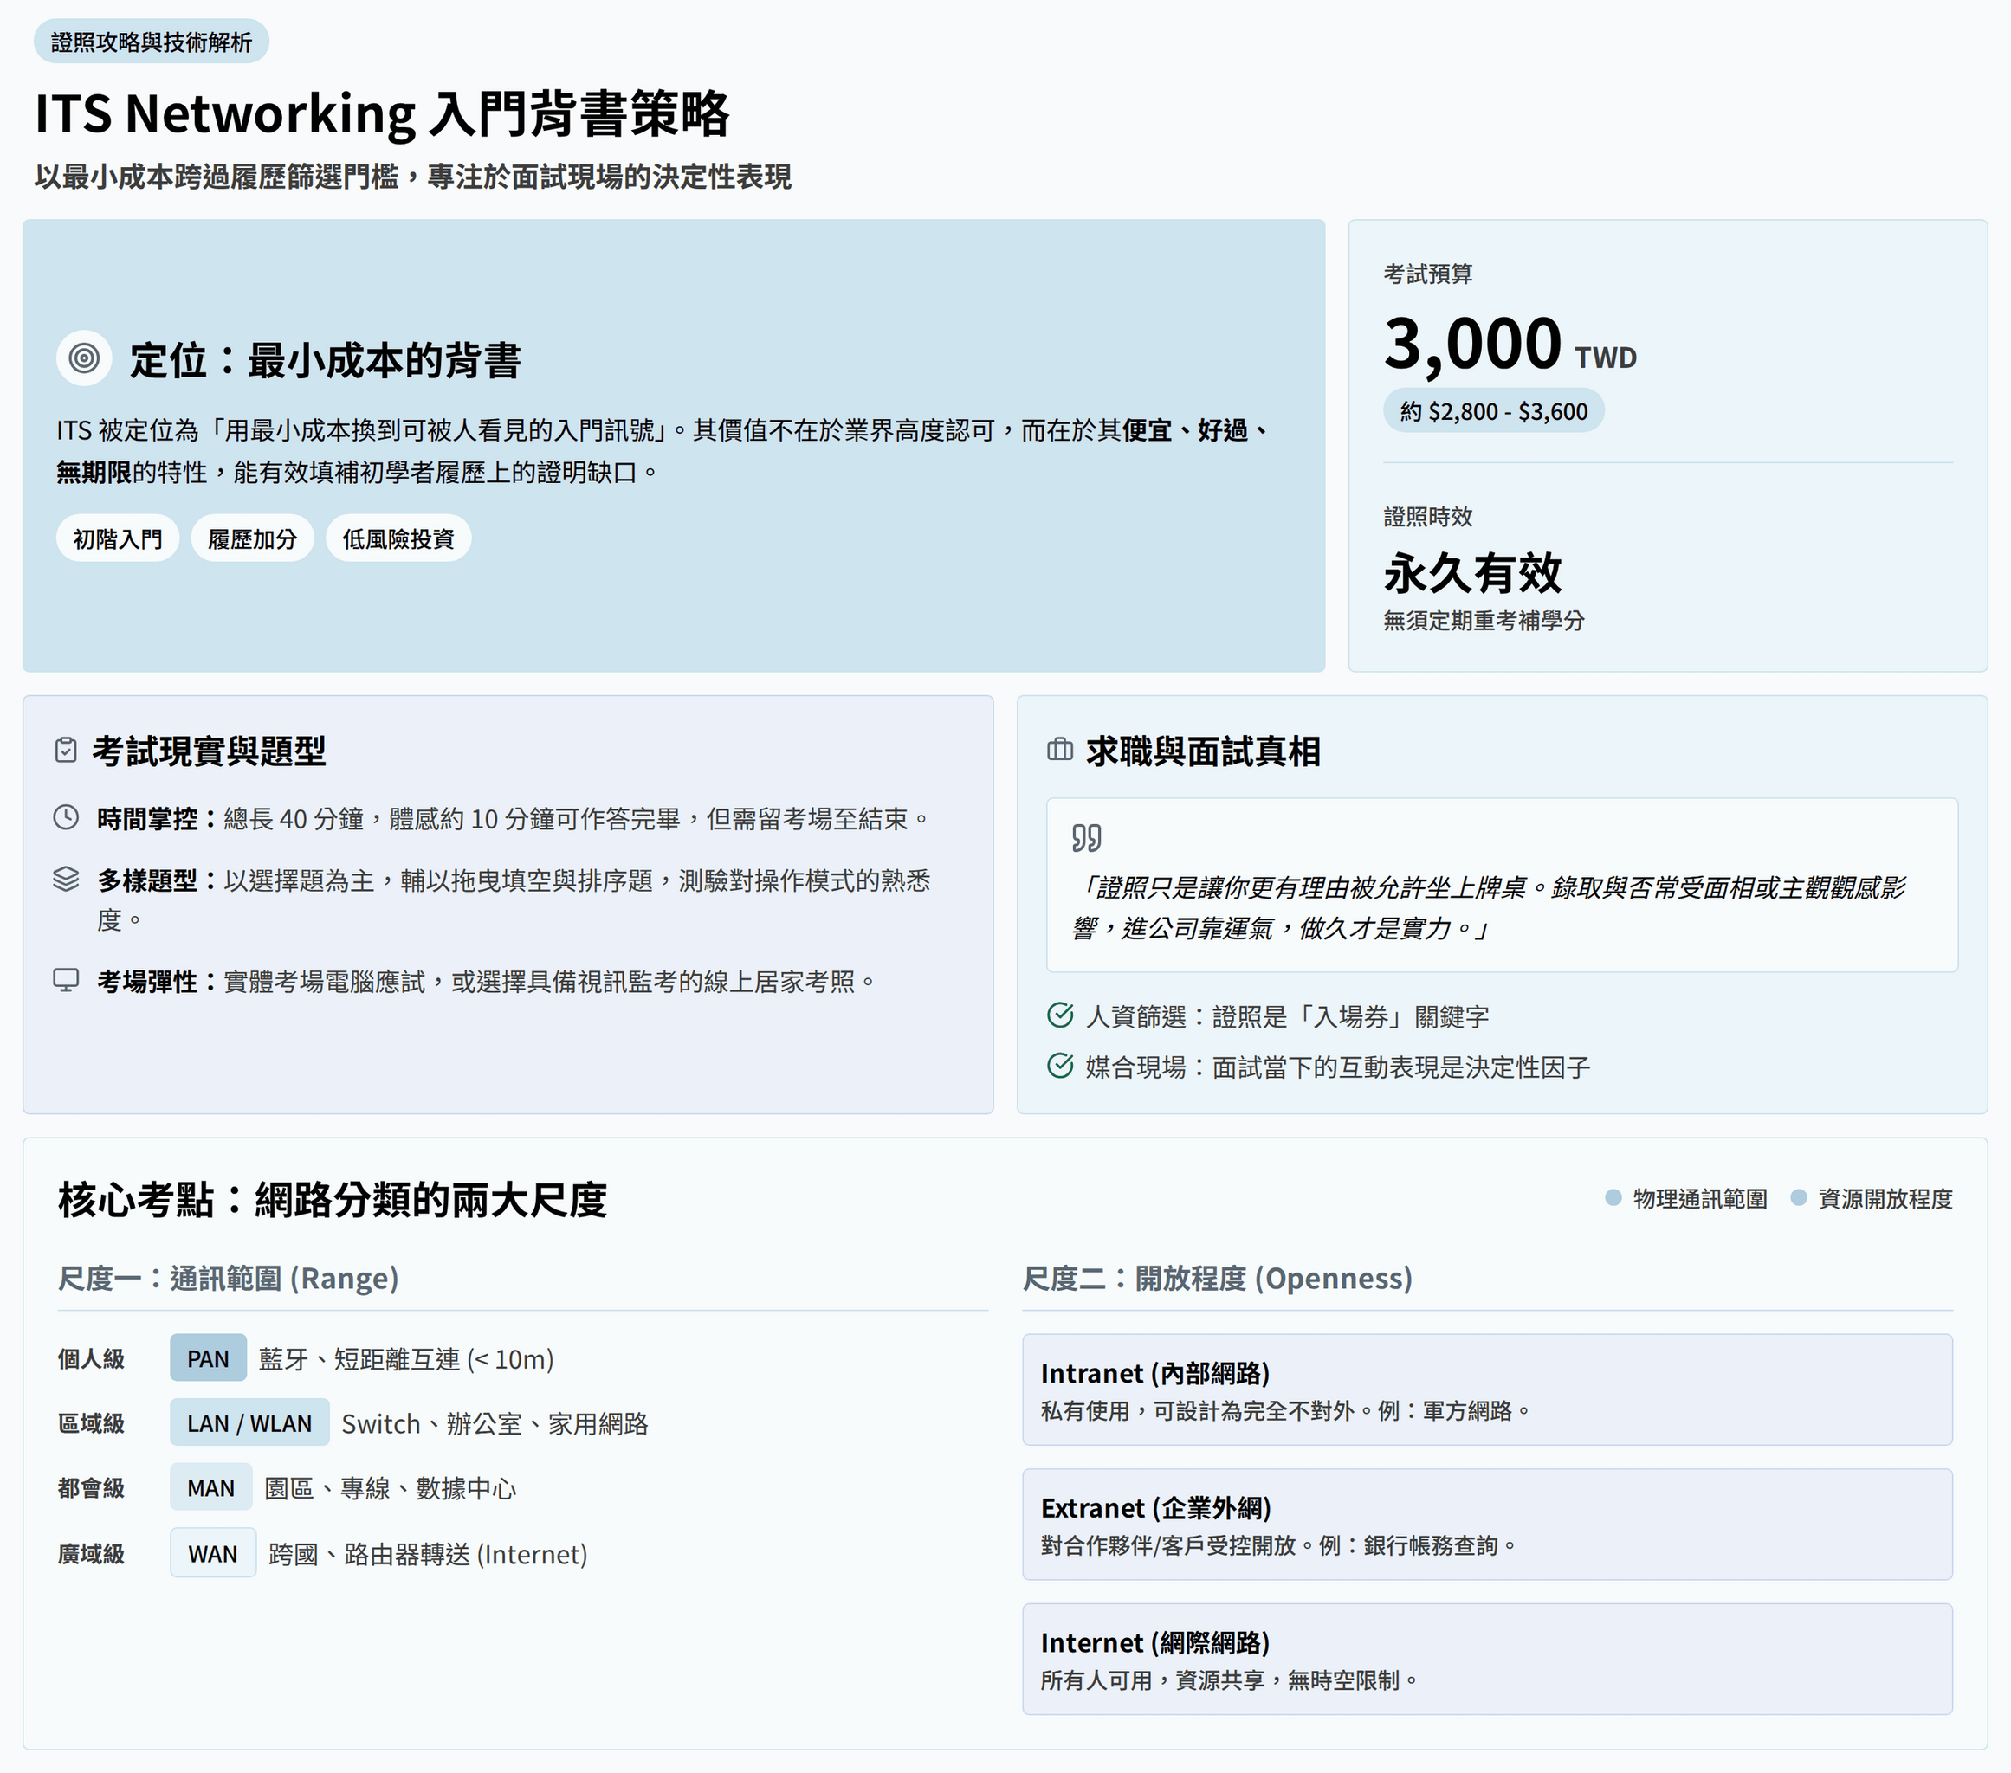The image size is (2011, 1773).
Task: Click the 低風險投資 tag
Action: (398, 538)
